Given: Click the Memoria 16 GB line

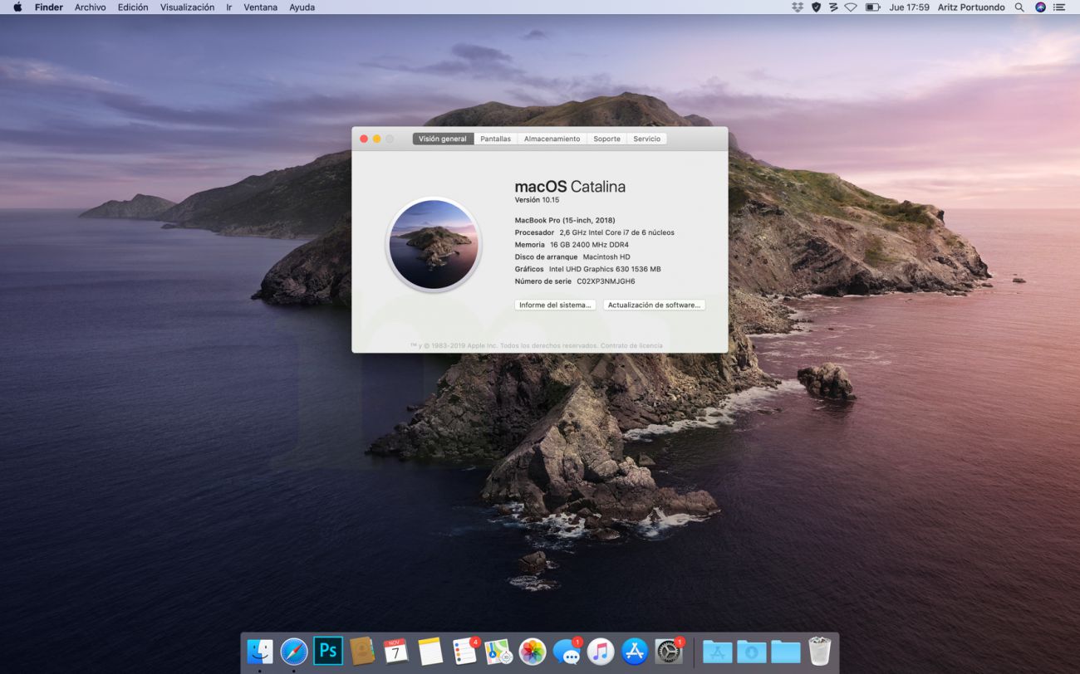Looking at the screenshot, I should (x=572, y=245).
